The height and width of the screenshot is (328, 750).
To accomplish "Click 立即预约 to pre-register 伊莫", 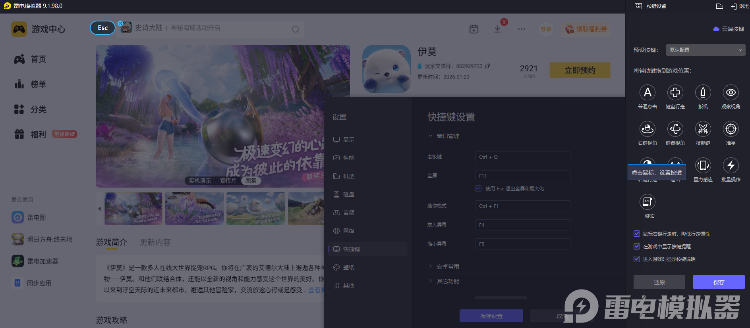I will [580, 70].
